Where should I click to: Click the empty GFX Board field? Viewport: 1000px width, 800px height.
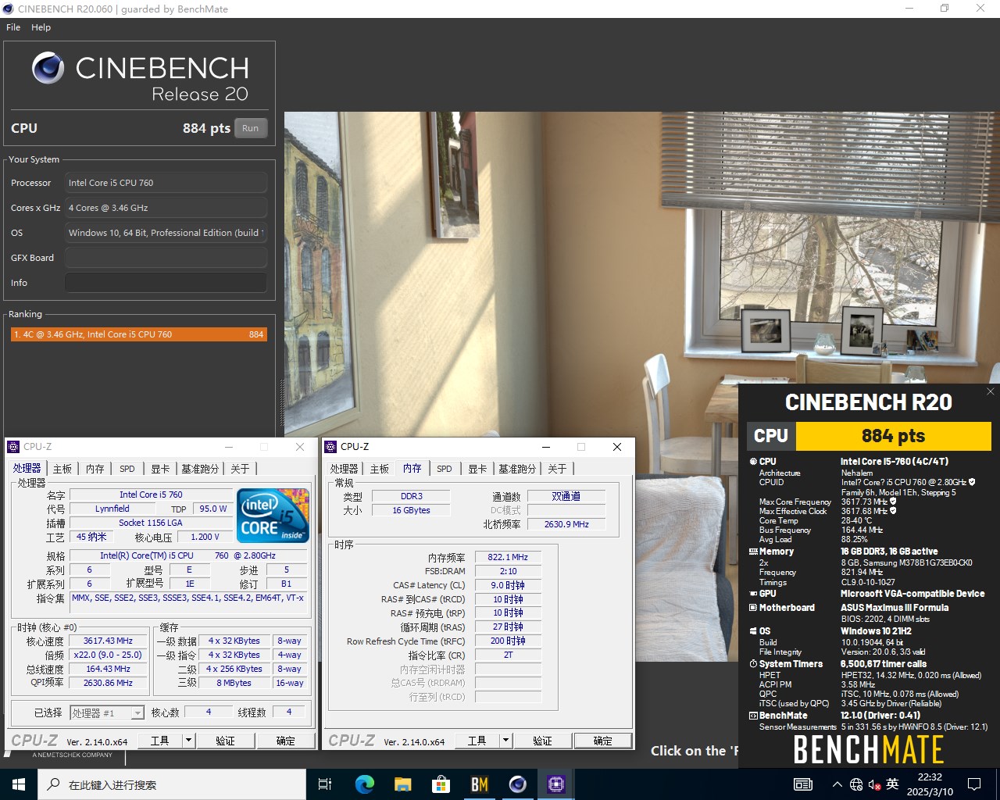(166, 258)
